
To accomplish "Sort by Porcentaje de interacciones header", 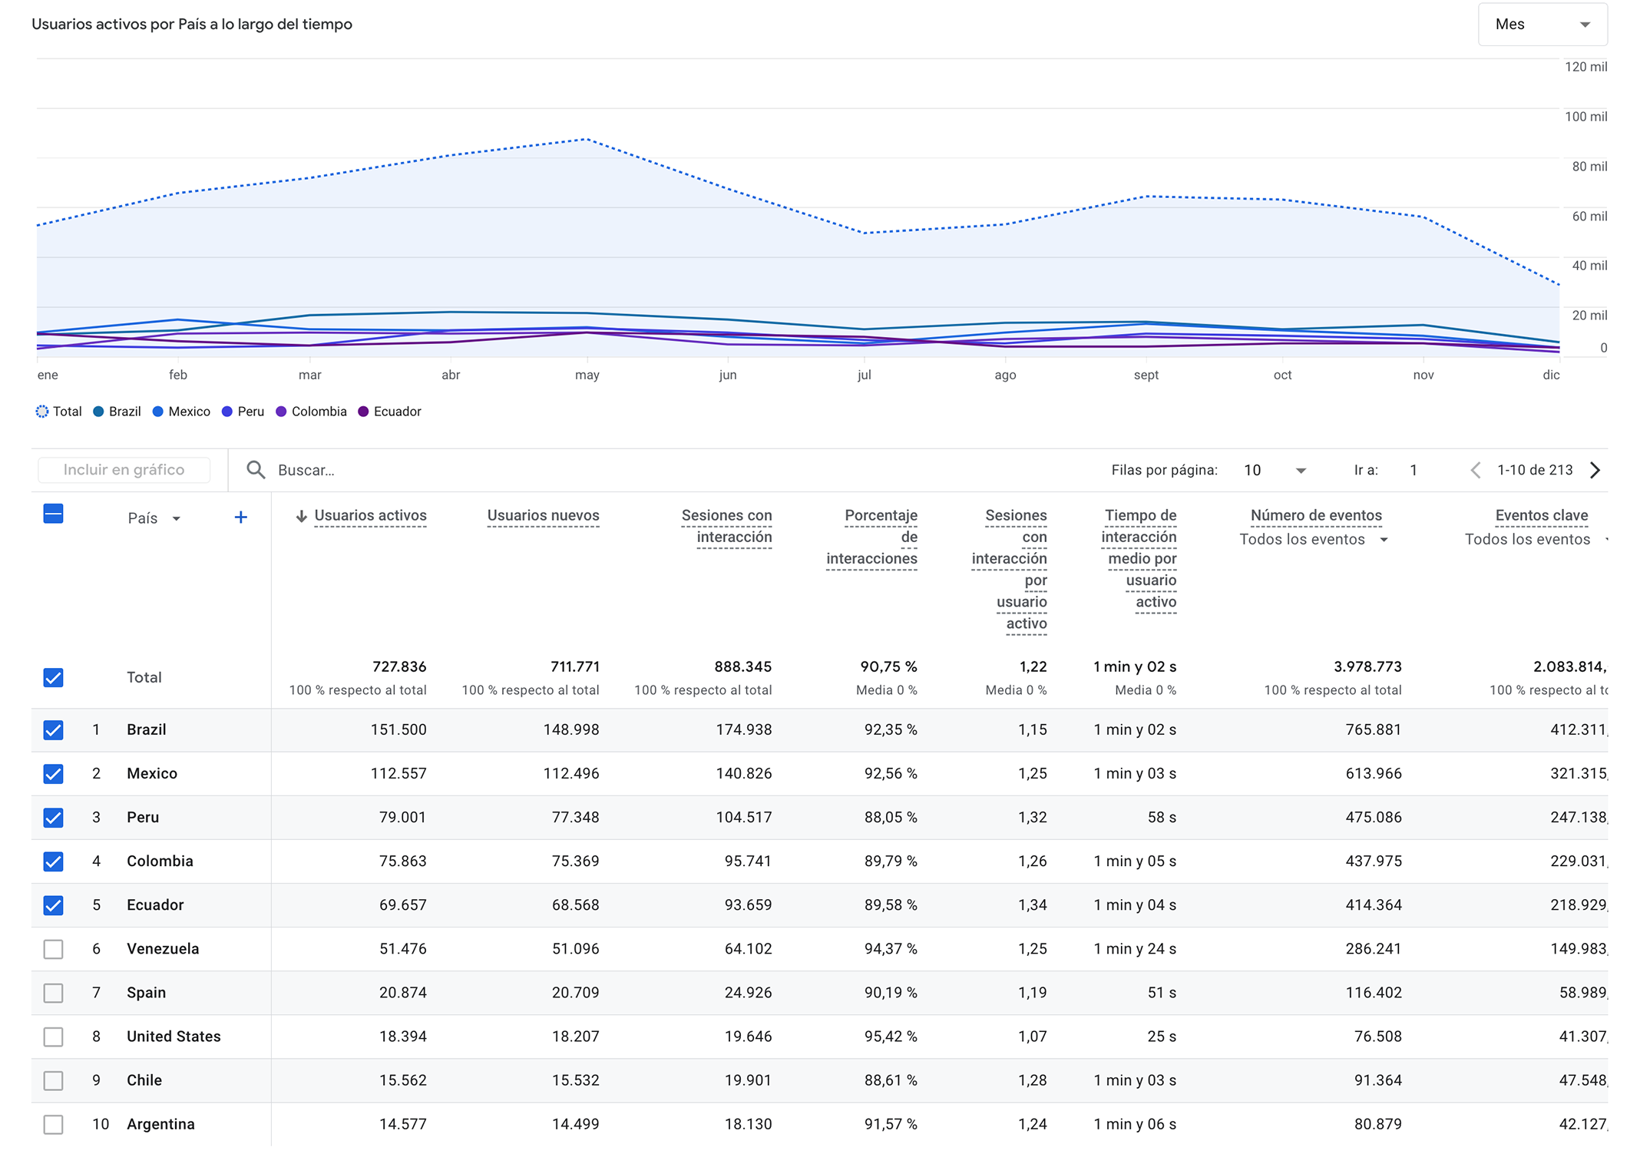I will click(871, 537).
